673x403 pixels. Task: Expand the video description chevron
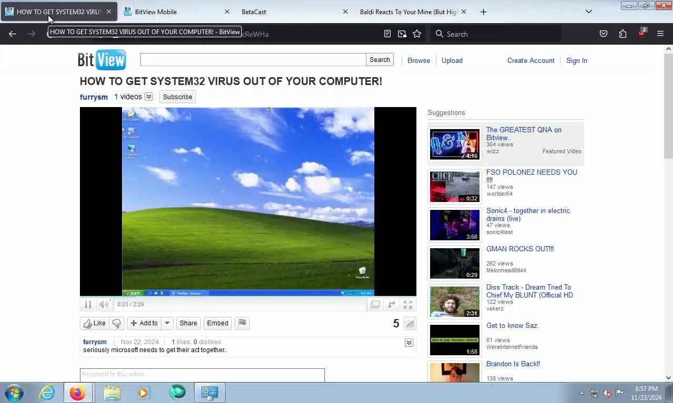pos(409,343)
